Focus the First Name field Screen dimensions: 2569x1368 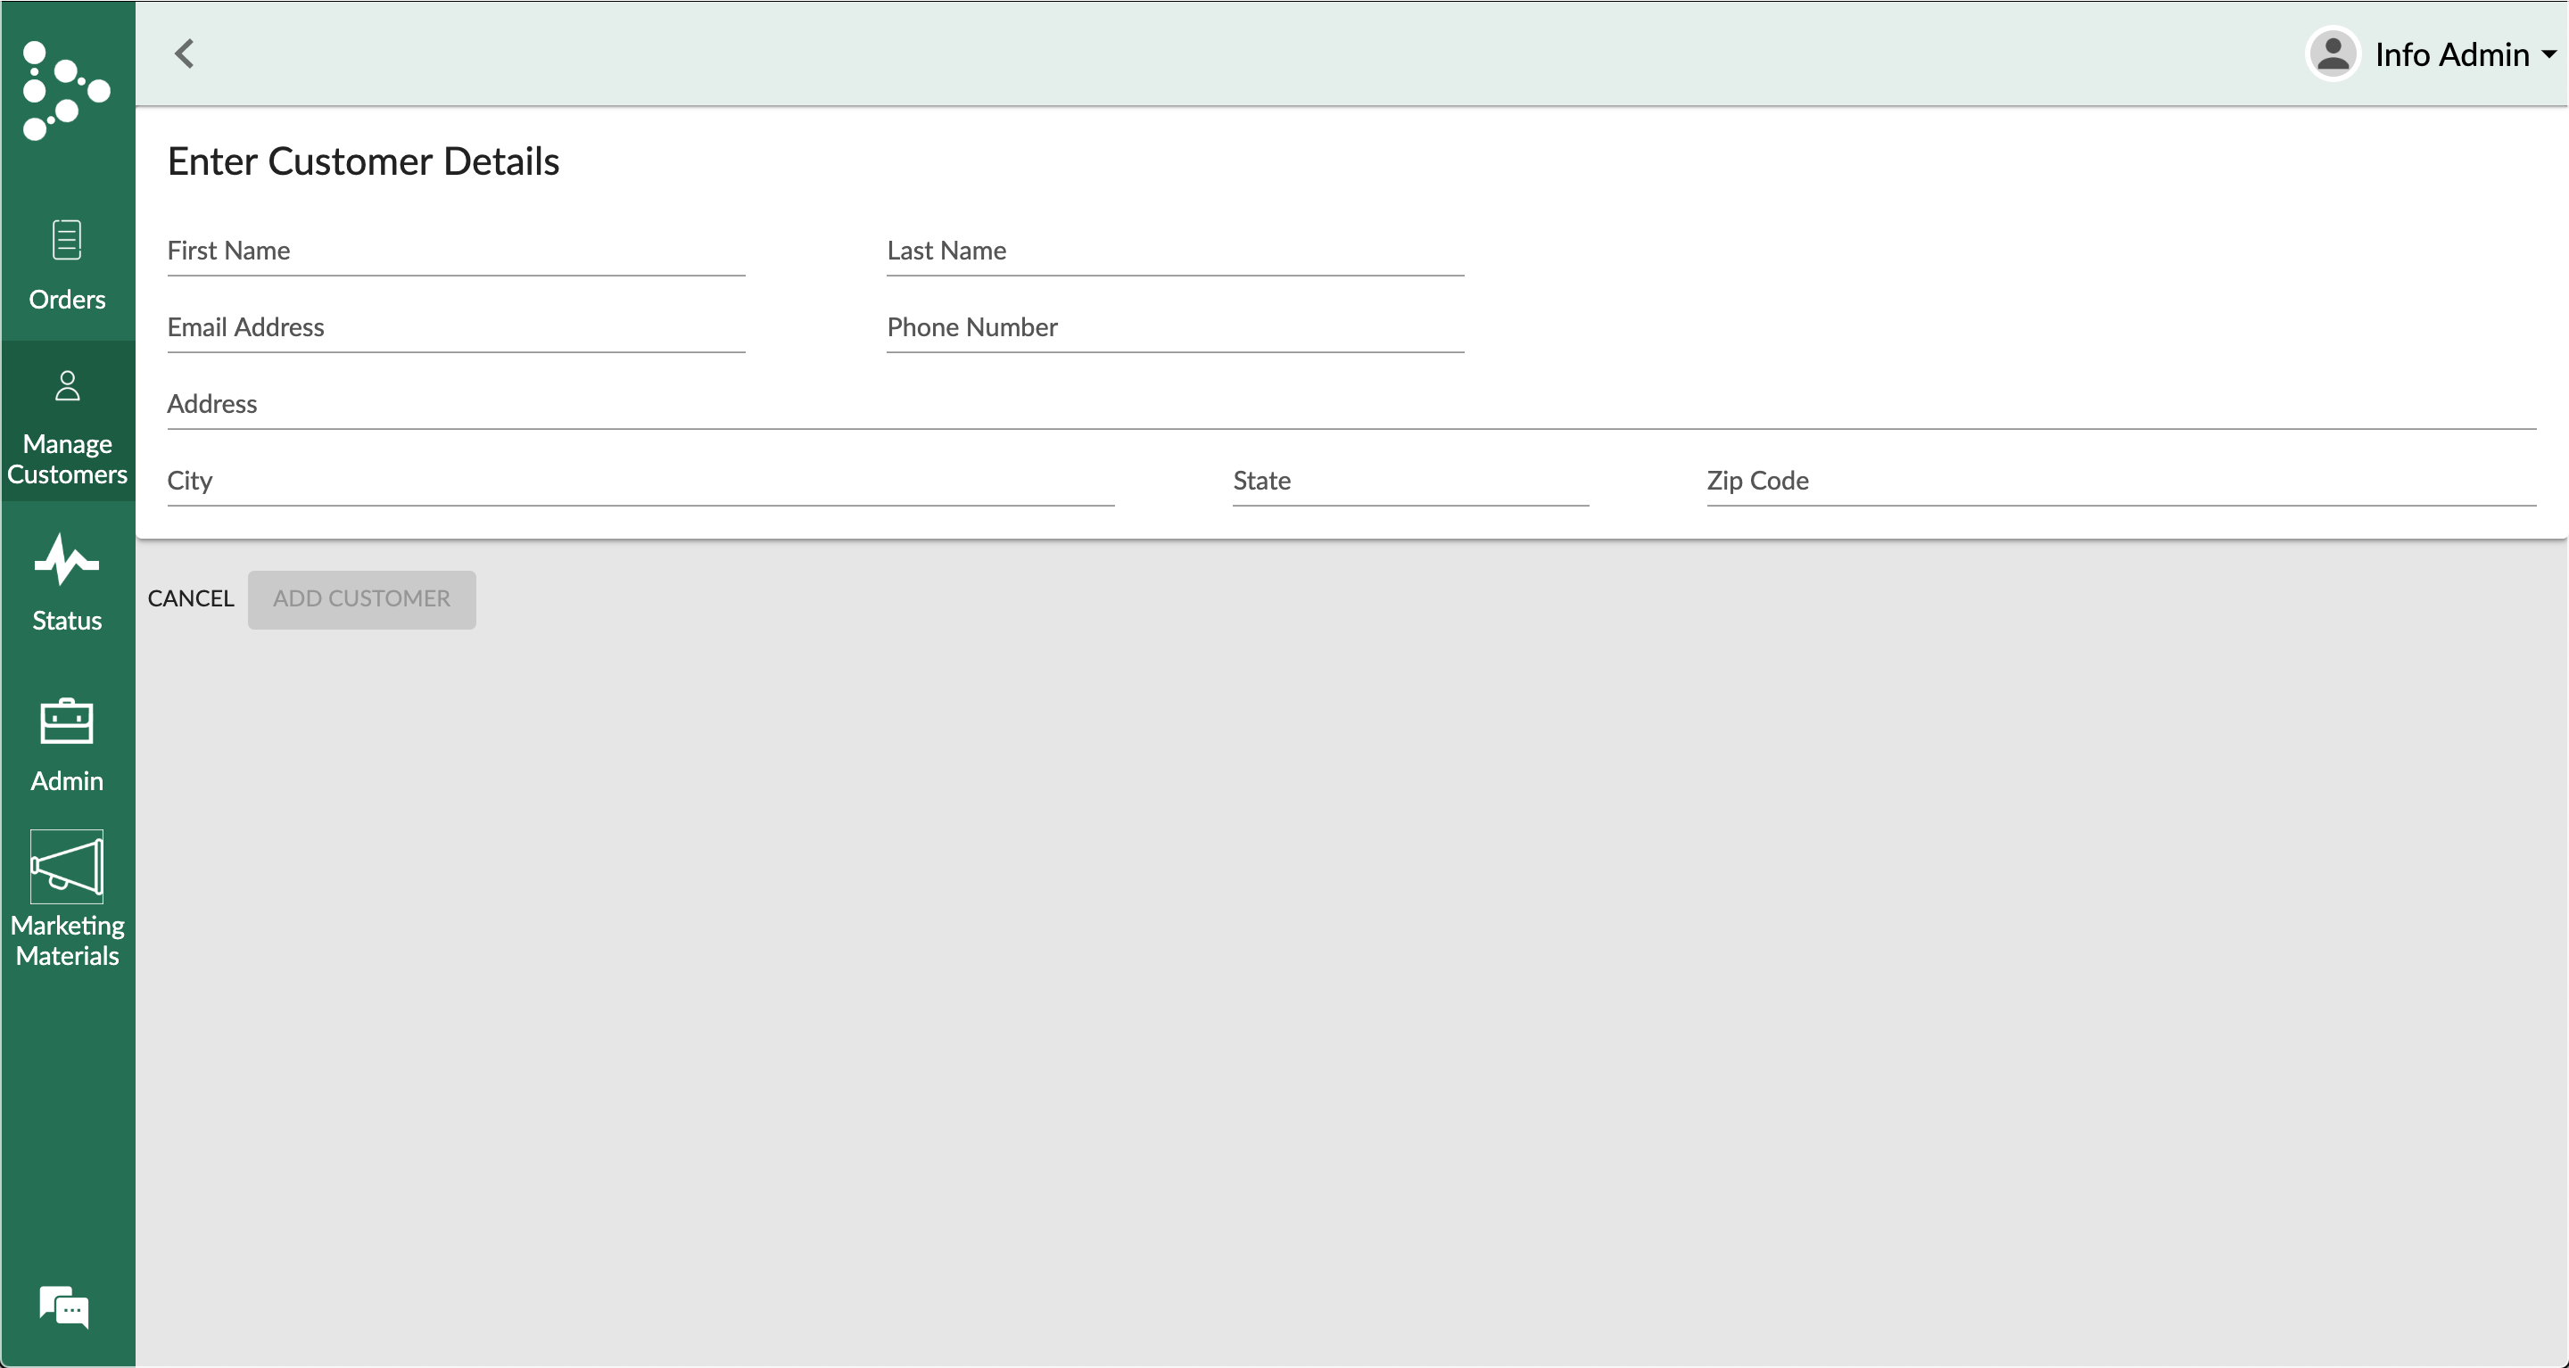456,252
